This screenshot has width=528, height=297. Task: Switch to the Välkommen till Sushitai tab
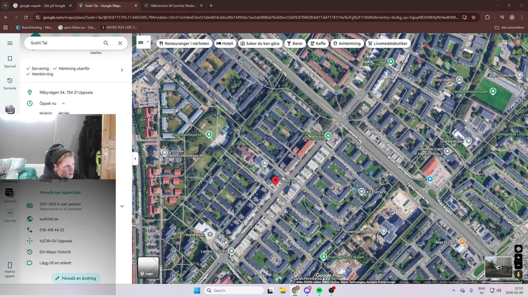[x=172, y=6]
